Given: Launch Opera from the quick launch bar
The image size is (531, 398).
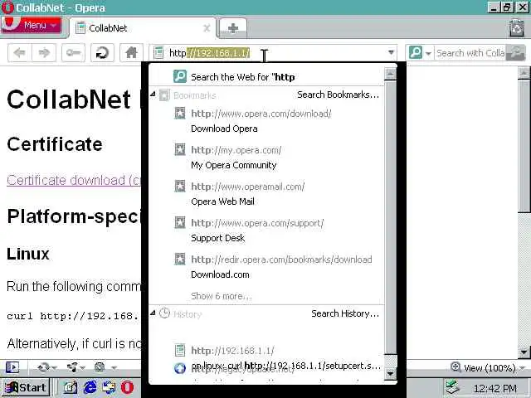Looking at the screenshot, I should [127, 387].
